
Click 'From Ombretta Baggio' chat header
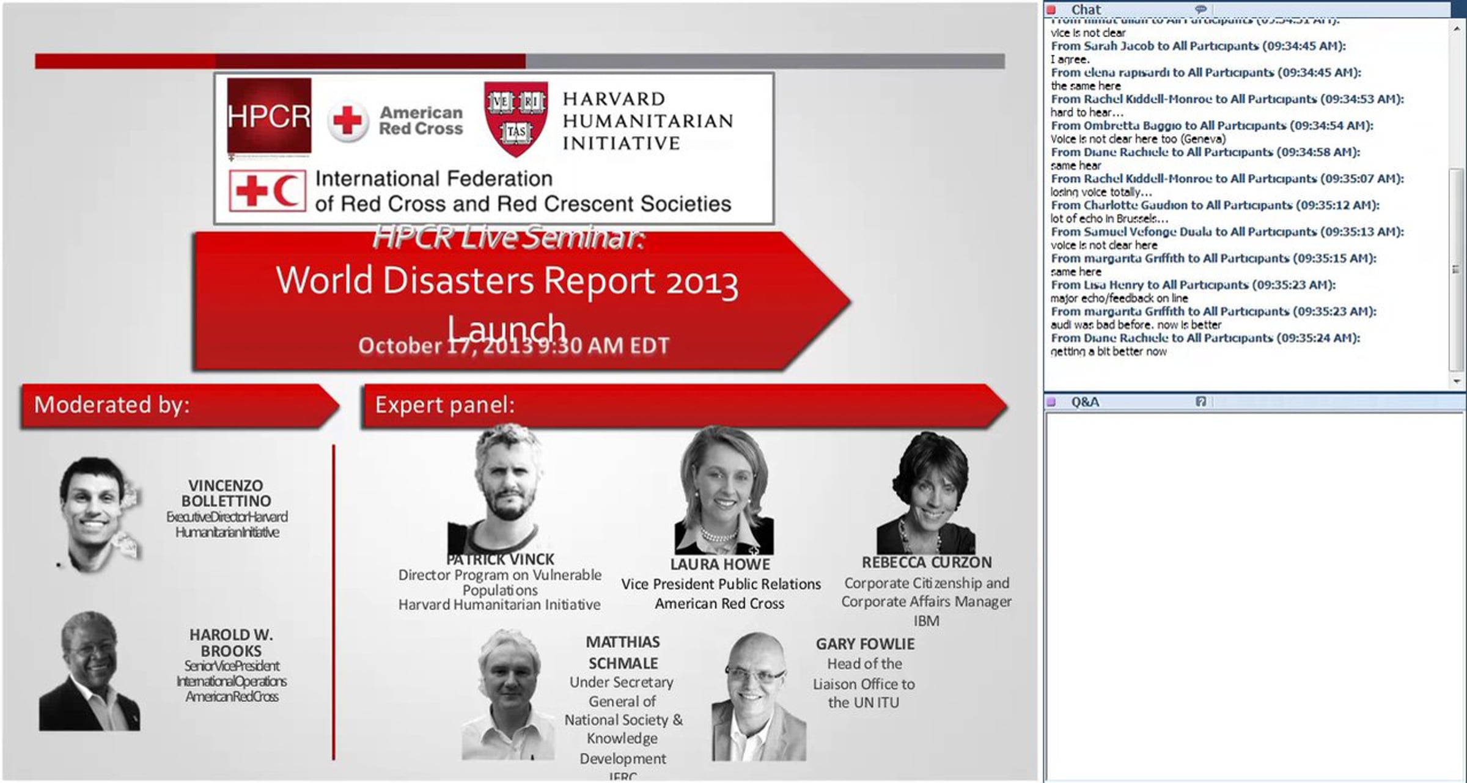(x=1212, y=125)
